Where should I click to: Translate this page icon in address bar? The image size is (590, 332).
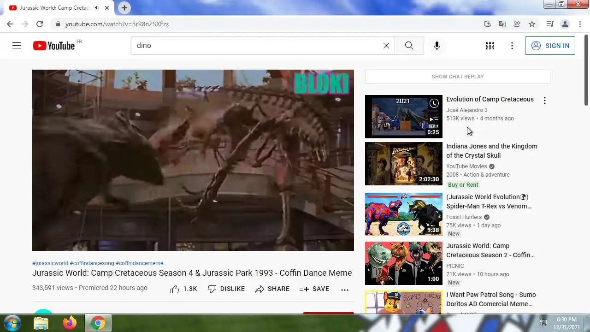[502, 24]
